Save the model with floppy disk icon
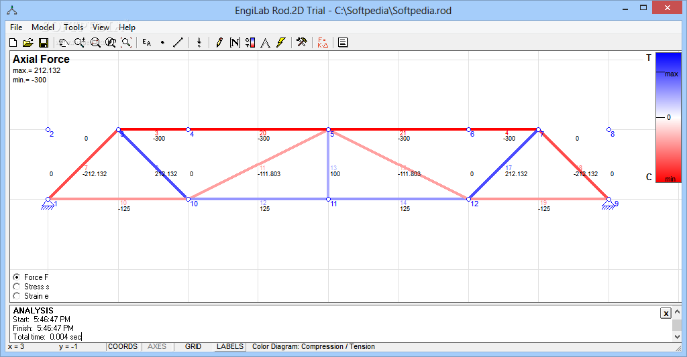 coord(44,42)
